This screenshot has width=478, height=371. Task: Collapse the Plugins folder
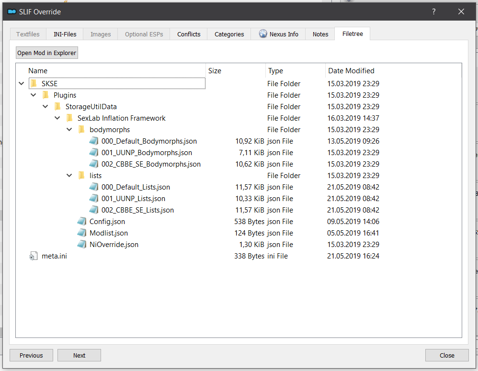click(x=33, y=95)
